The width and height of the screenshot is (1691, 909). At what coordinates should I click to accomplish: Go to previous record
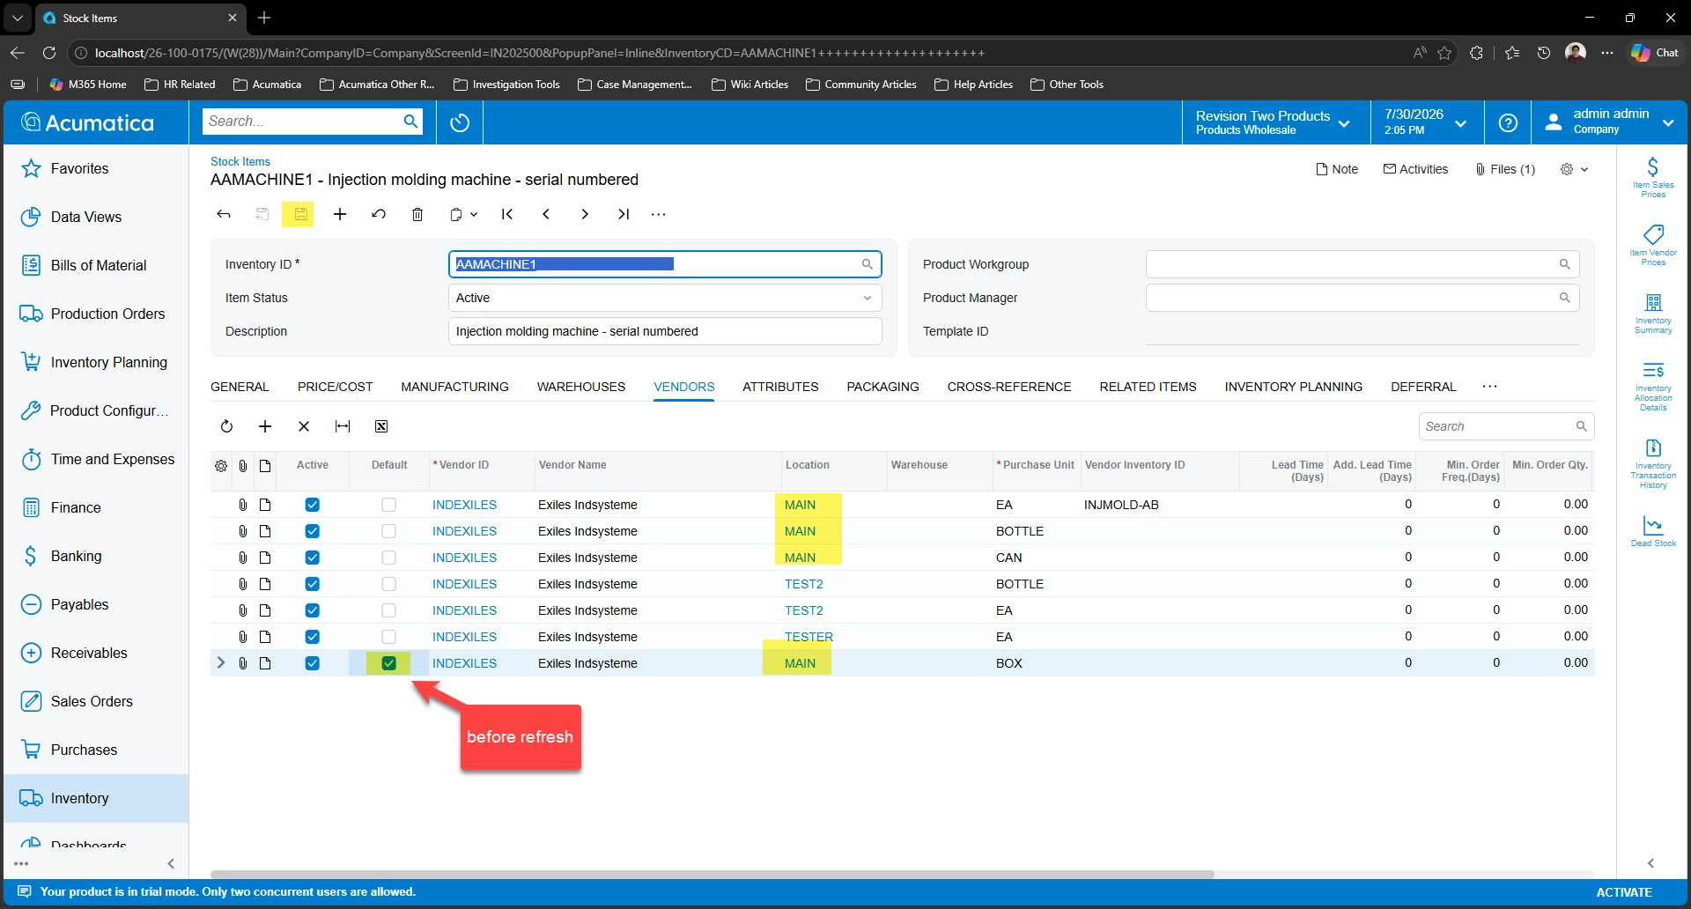tap(546, 214)
